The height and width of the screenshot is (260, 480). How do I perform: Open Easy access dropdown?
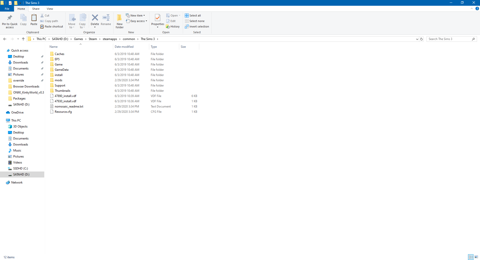[x=136, y=21]
